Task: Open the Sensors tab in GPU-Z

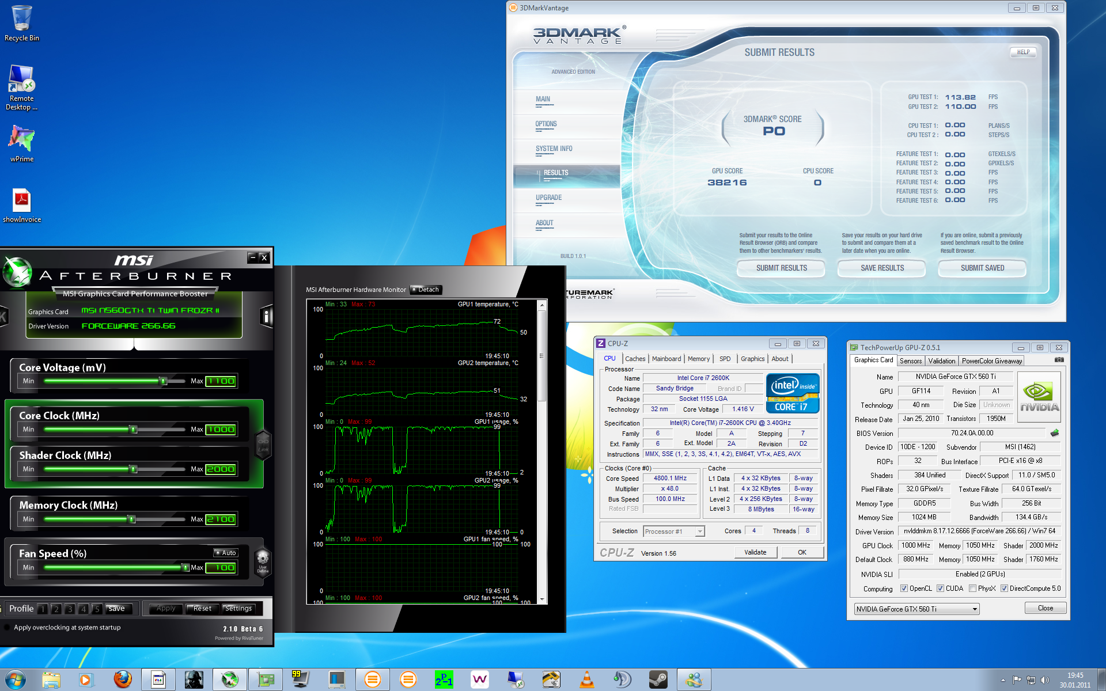Action: (x=911, y=361)
